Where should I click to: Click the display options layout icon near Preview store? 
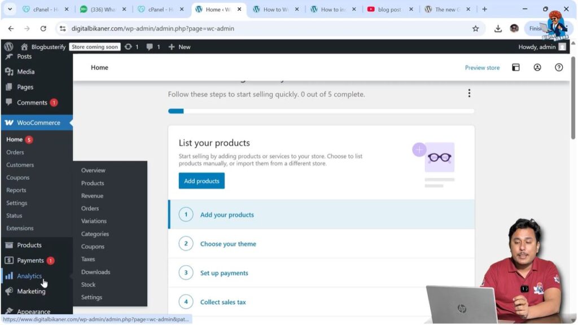[516, 67]
